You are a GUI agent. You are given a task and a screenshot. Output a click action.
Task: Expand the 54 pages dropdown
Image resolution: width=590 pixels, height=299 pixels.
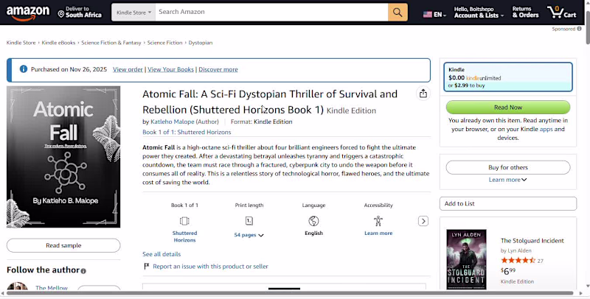(249, 235)
